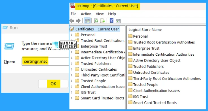The width and height of the screenshot is (208, 111).
Task: Click Enterprise Trust folder icon in right pane
Action: 130,48
